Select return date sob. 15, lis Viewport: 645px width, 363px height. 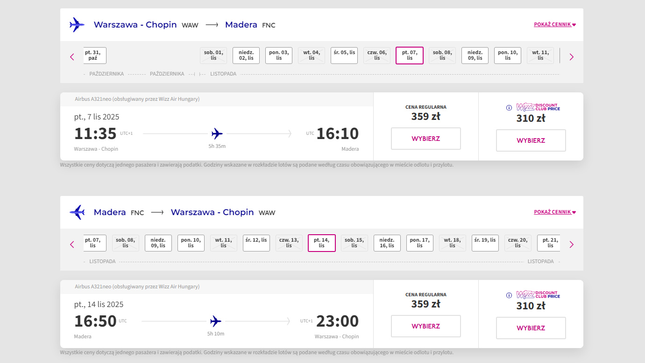point(354,243)
